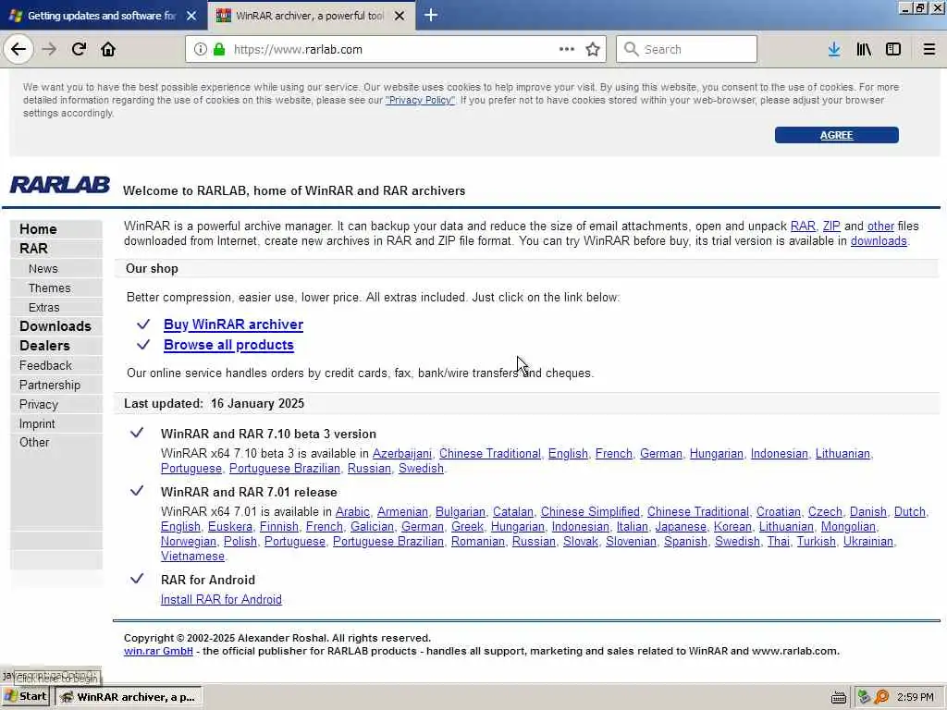Open Extras in the left menu
Screen dimensions: 947x710
pos(44,307)
